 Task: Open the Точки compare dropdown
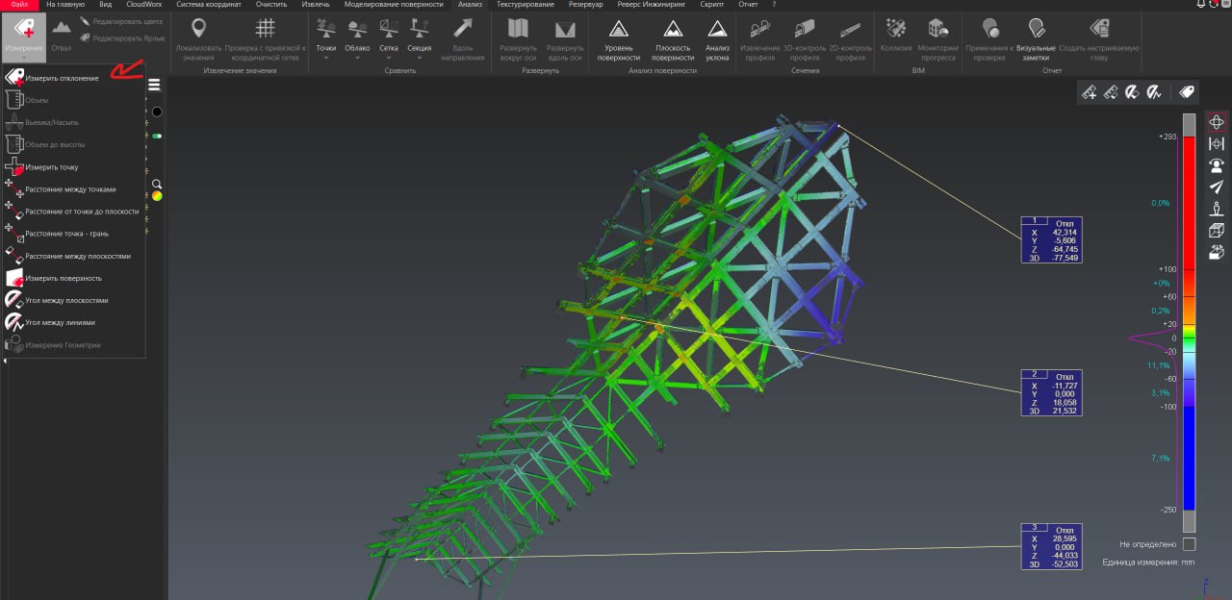tap(326, 37)
